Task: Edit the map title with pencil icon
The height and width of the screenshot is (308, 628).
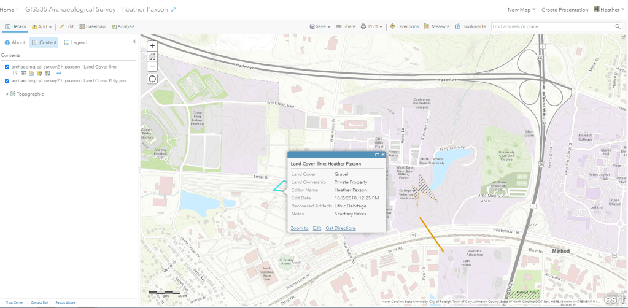Action: pyautogui.click(x=174, y=10)
